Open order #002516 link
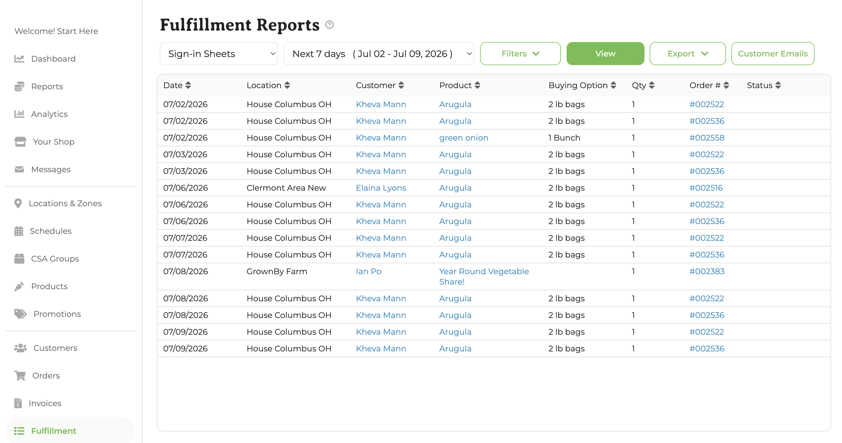This screenshot has width=842, height=443. click(x=706, y=188)
